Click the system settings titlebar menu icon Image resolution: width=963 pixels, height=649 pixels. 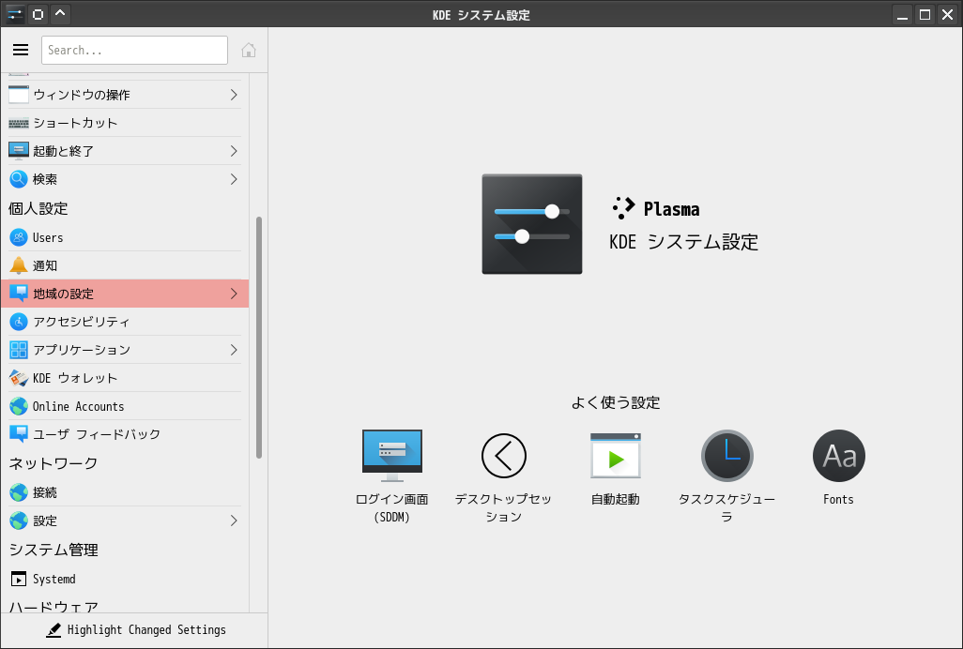(x=15, y=14)
